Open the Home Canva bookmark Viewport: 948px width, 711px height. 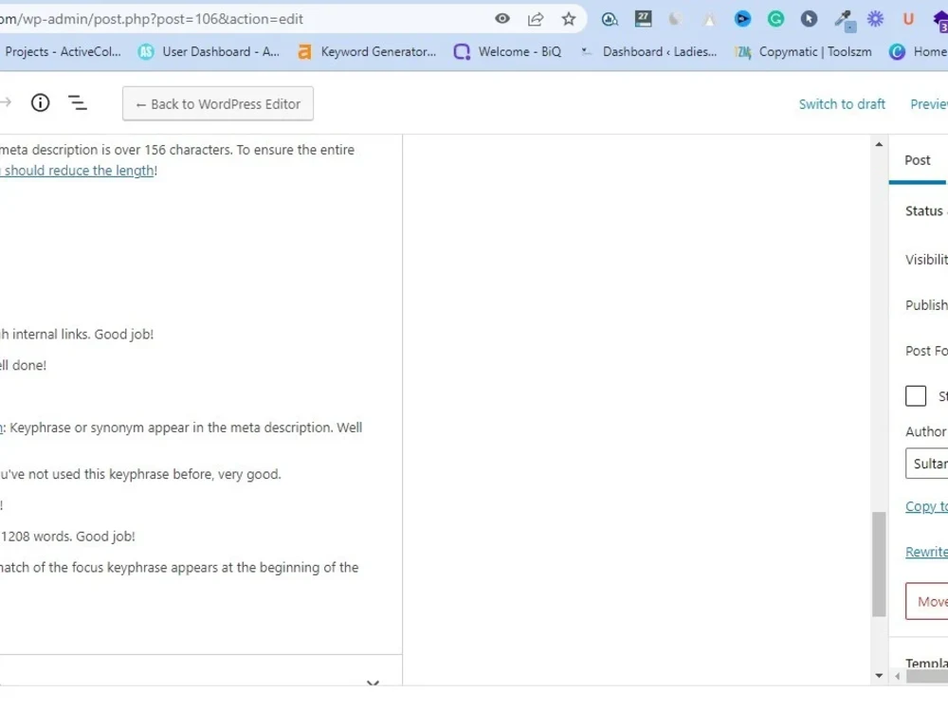click(918, 52)
